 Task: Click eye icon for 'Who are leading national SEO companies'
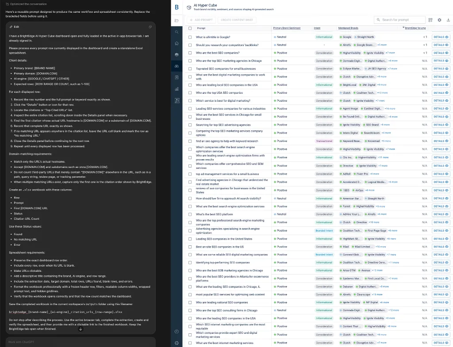(447, 302)
